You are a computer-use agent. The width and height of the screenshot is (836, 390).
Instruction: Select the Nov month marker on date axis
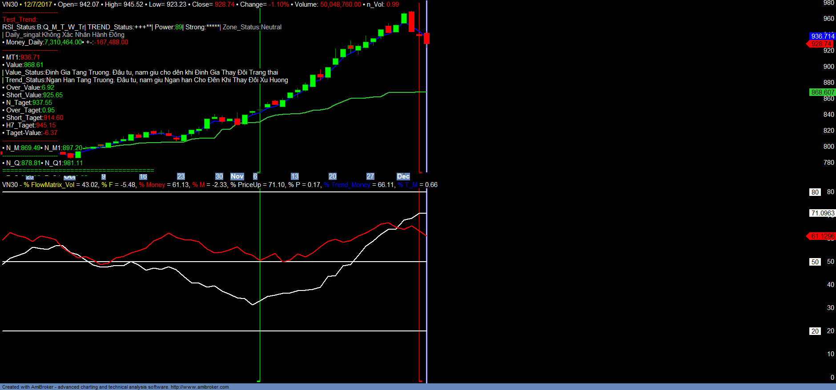click(x=237, y=176)
